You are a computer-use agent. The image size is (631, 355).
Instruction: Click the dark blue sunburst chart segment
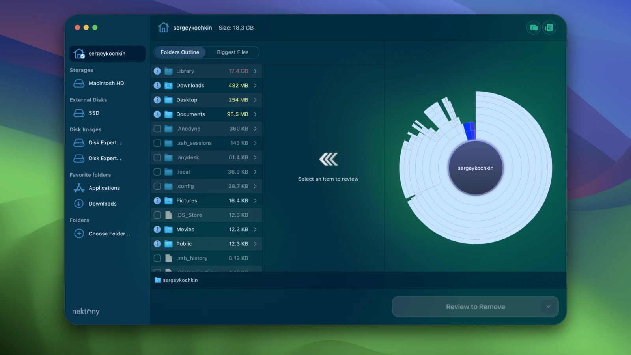pos(469,131)
